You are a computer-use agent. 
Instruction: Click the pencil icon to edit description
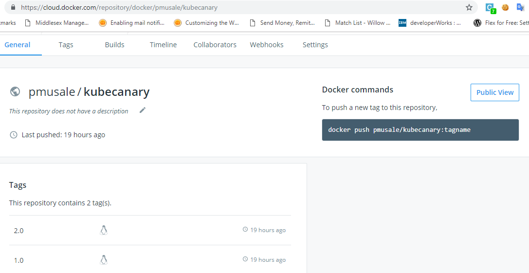pos(142,110)
